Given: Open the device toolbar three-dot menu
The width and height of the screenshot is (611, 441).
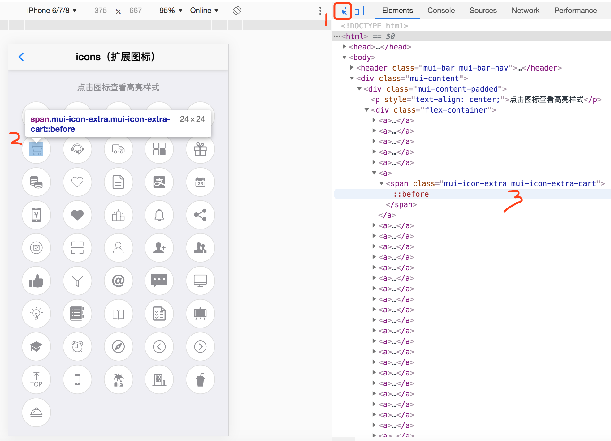Looking at the screenshot, I should pyautogui.click(x=320, y=11).
